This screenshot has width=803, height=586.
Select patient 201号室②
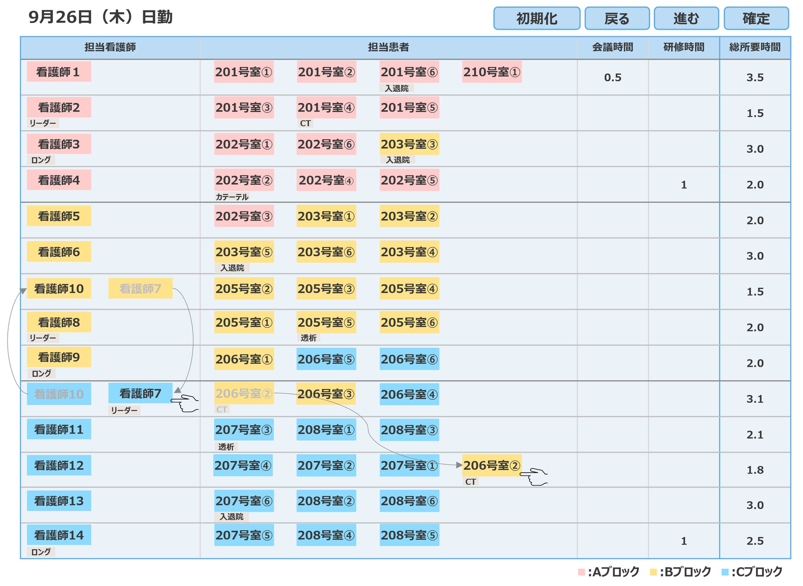[327, 72]
